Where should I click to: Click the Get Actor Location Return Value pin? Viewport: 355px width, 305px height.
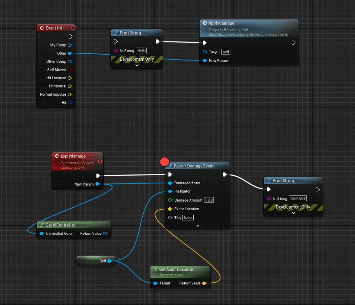point(204,283)
